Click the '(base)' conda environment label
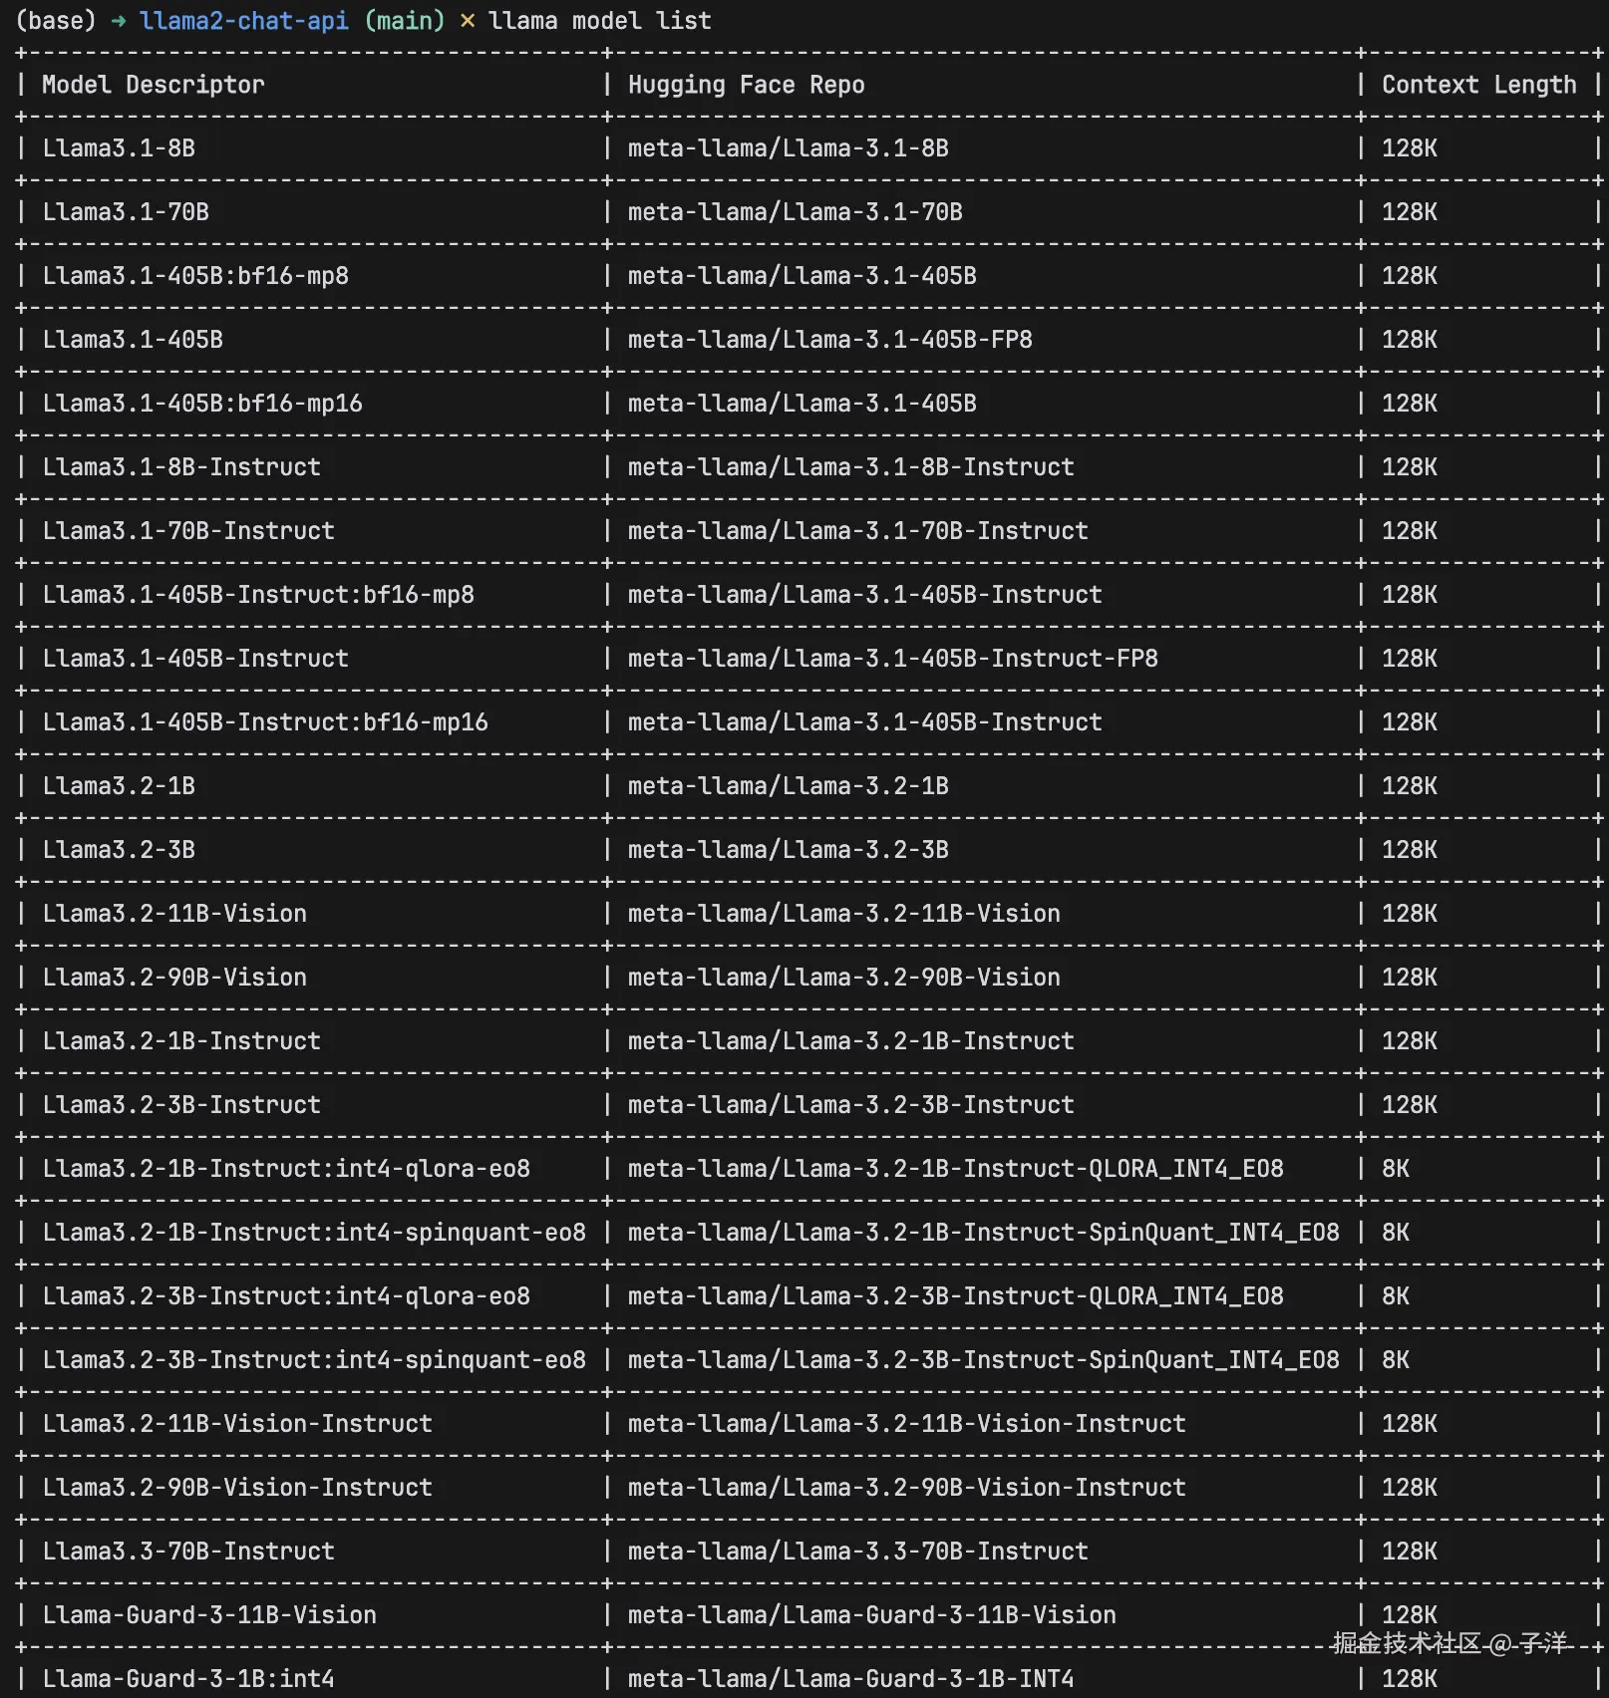 (x=56, y=20)
